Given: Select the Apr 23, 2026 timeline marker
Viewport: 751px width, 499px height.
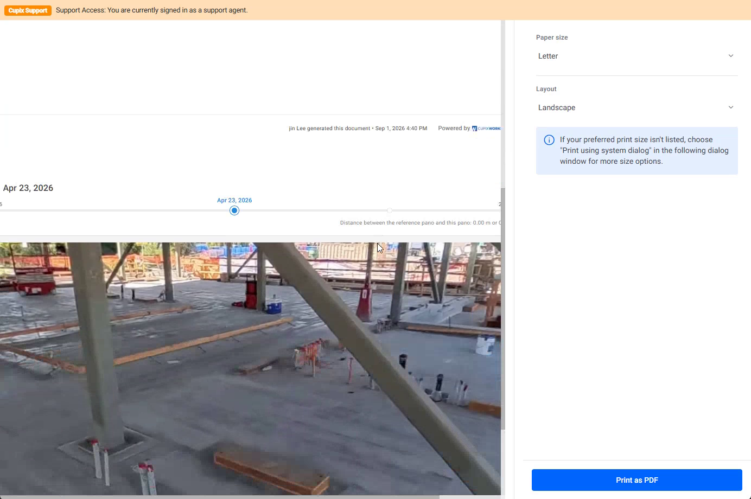Looking at the screenshot, I should [234, 210].
